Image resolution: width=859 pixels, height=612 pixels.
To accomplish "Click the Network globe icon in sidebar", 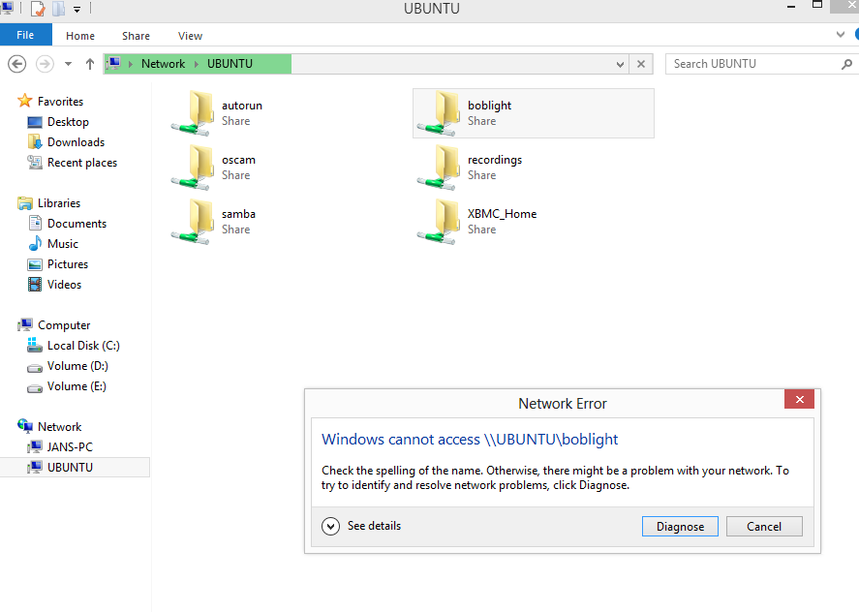I will pos(24,426).
